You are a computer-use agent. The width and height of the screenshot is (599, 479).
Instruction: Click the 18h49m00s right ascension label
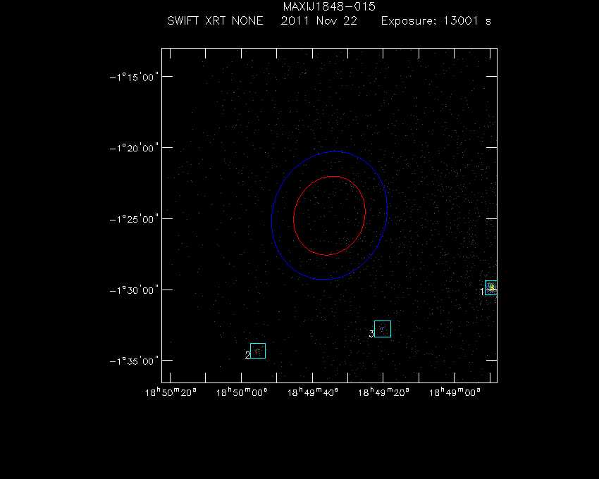click(455, 392)
